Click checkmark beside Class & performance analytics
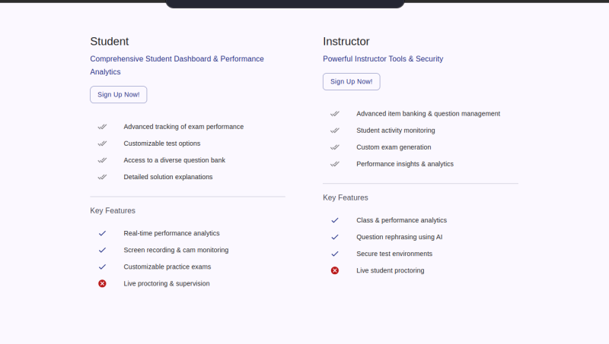Viewport: 609px width, 344px height. 335,220
